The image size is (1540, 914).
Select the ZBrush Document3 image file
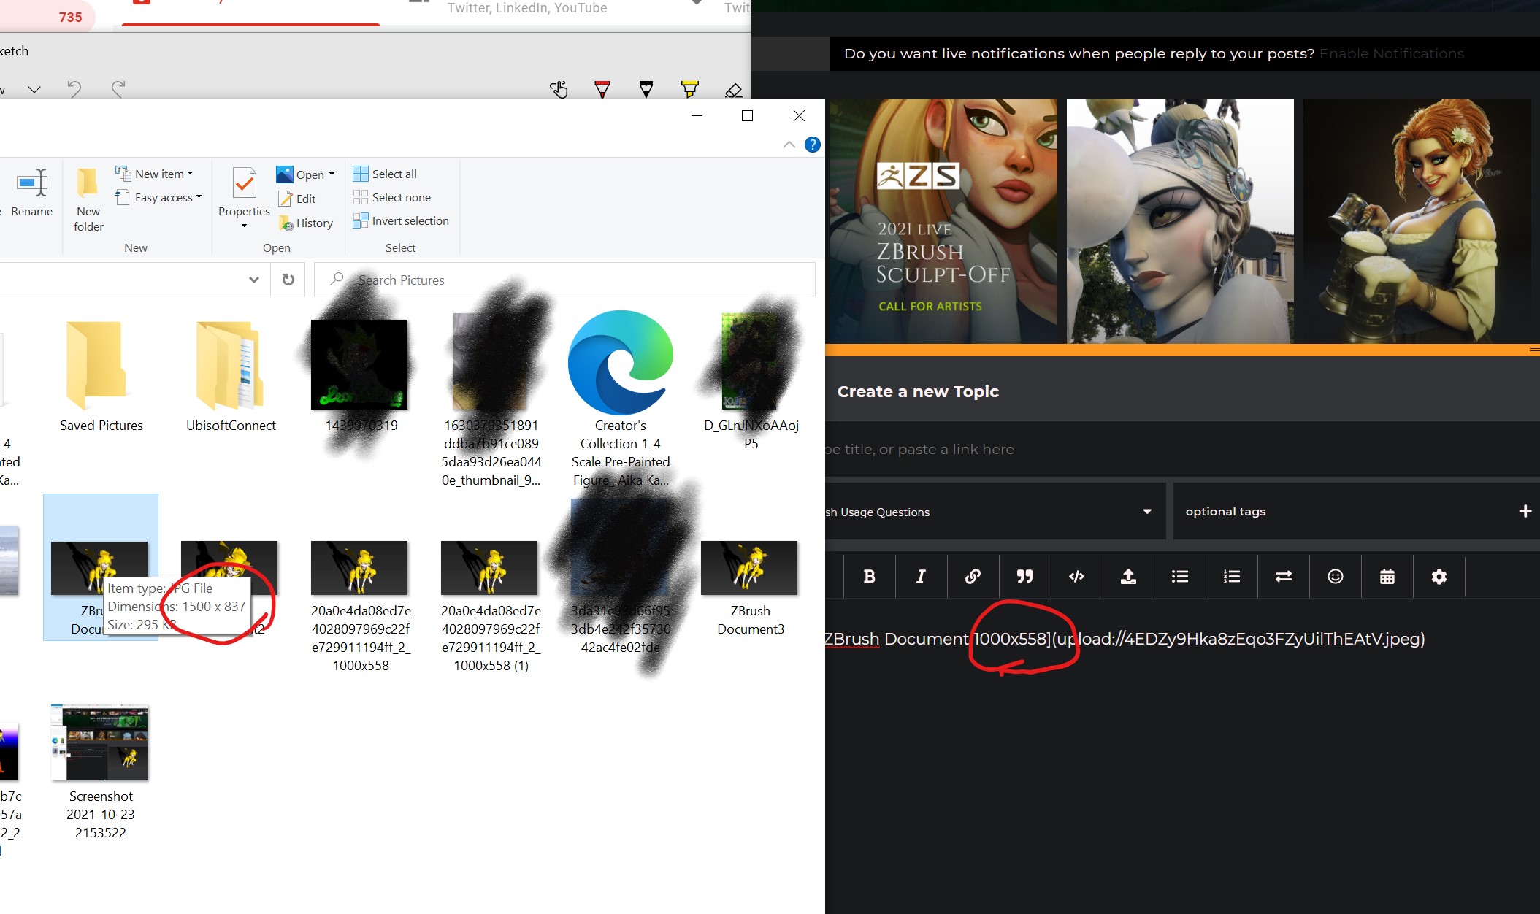[x=750, y=588]
